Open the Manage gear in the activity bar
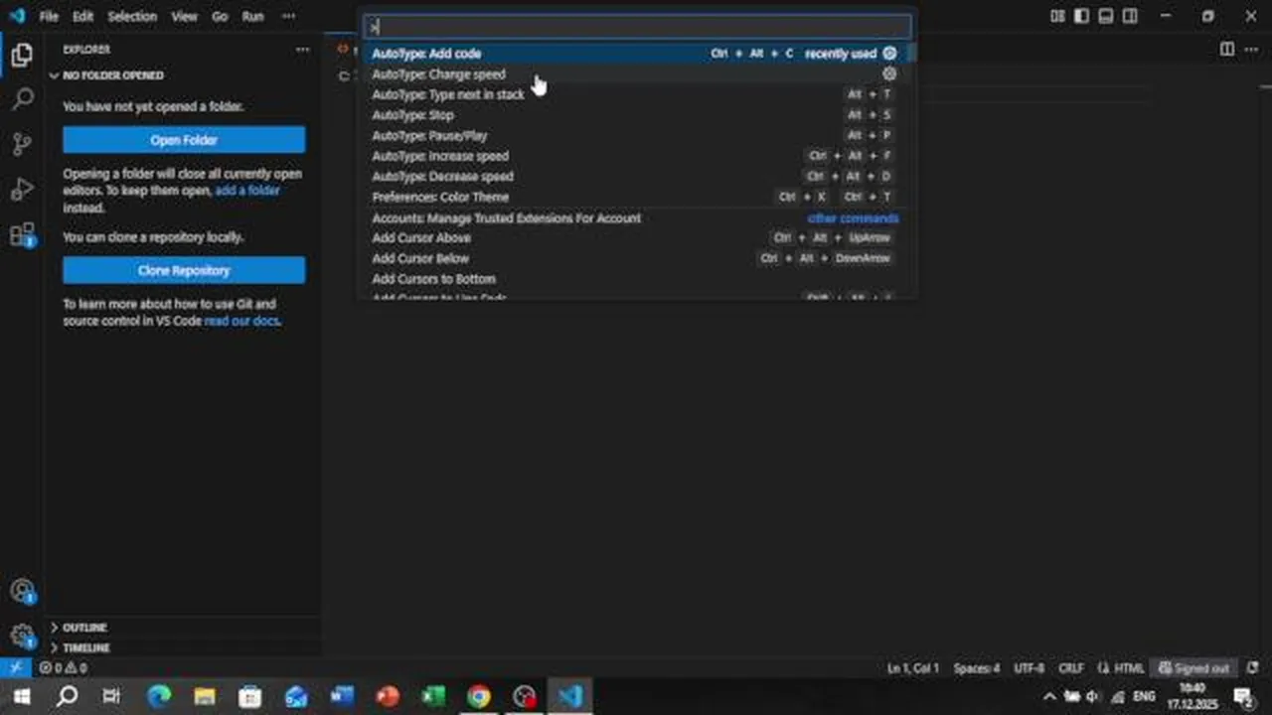Viewport: 1272px width, 715px height. pyautogui.click(x=22, y=636)
